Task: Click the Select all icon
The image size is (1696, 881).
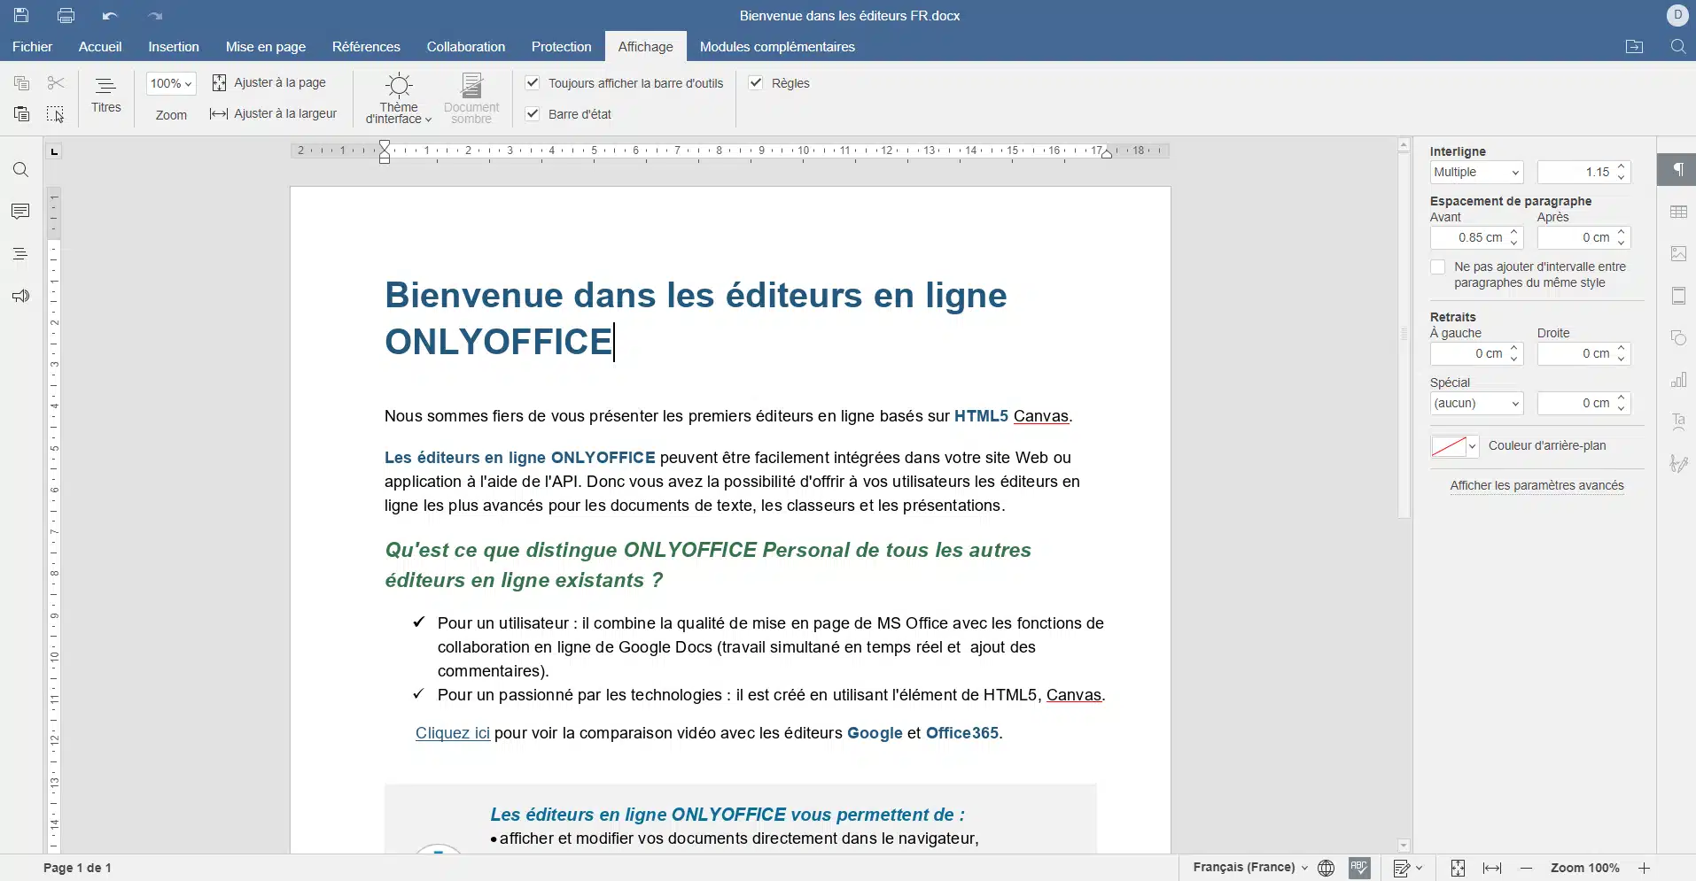Action: click(x=56, y=113)
